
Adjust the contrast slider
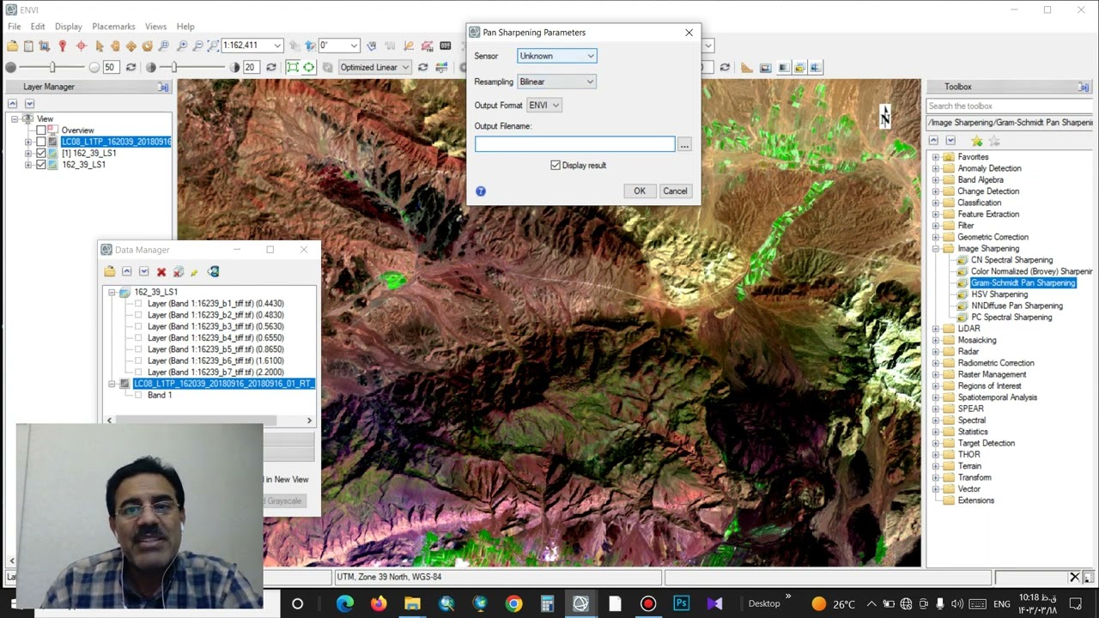(x=174, y=67)
